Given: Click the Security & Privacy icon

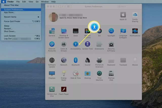Looking at the screenshot, I should pyautogui.click(x=111, y=44).
